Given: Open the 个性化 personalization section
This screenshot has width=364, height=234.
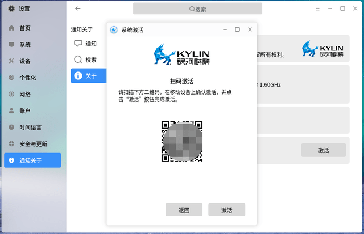Looking at the screenshot, I should click(32, 78).
